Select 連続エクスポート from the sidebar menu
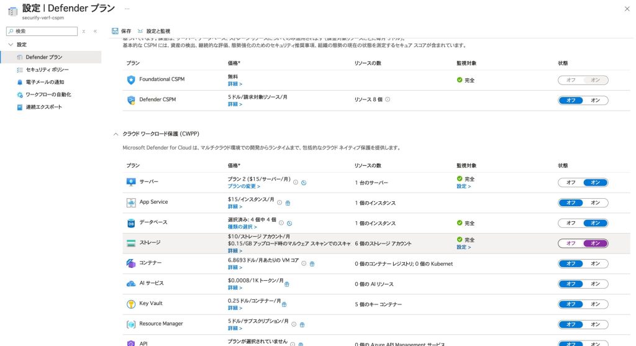Screen dimensions: 636x346 [43, 107]
